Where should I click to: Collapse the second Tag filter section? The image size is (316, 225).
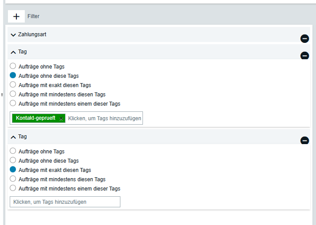[13, 137]
